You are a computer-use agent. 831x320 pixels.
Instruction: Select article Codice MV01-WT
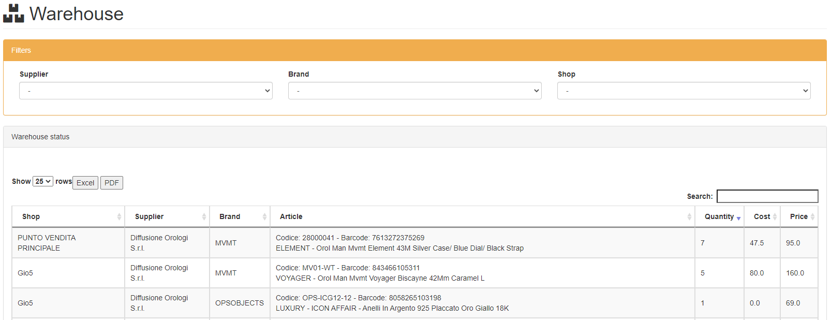click(482, 273)
